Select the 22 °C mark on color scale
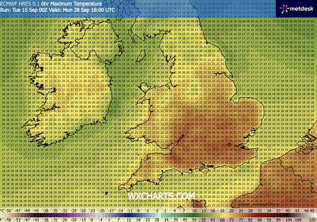 tap(232, 211)
